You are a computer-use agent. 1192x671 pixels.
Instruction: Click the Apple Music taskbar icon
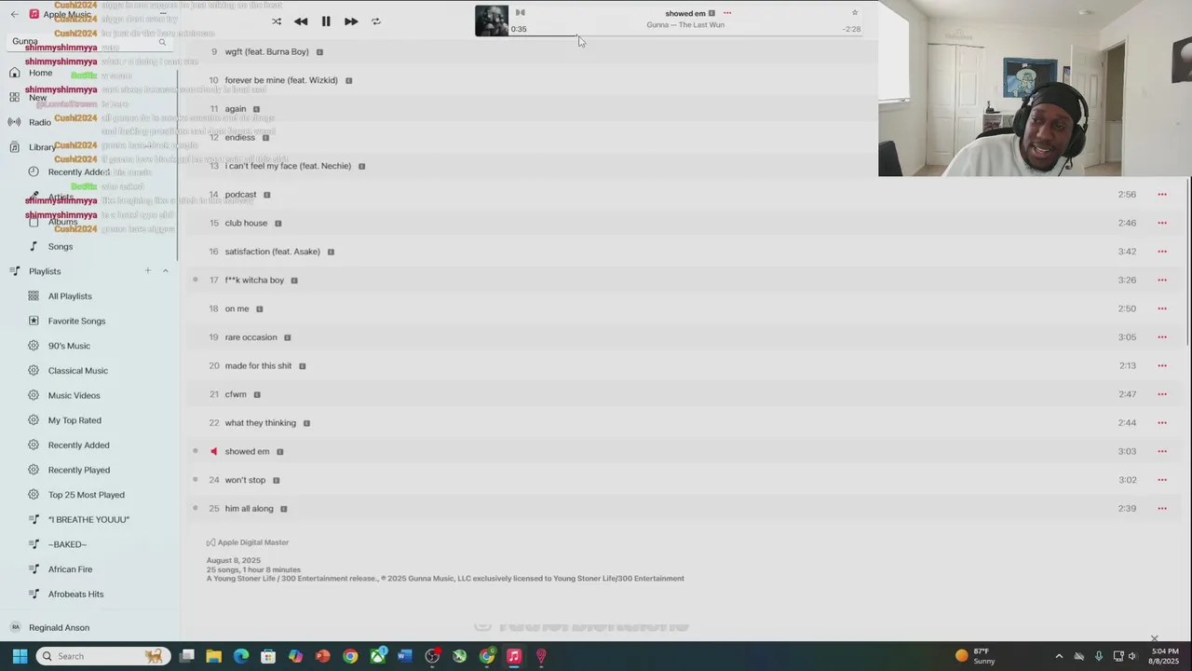point(513,656)
